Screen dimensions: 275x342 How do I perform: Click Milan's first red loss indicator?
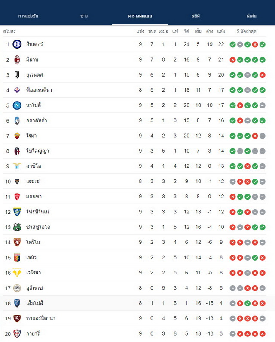(x=233, y=60)
